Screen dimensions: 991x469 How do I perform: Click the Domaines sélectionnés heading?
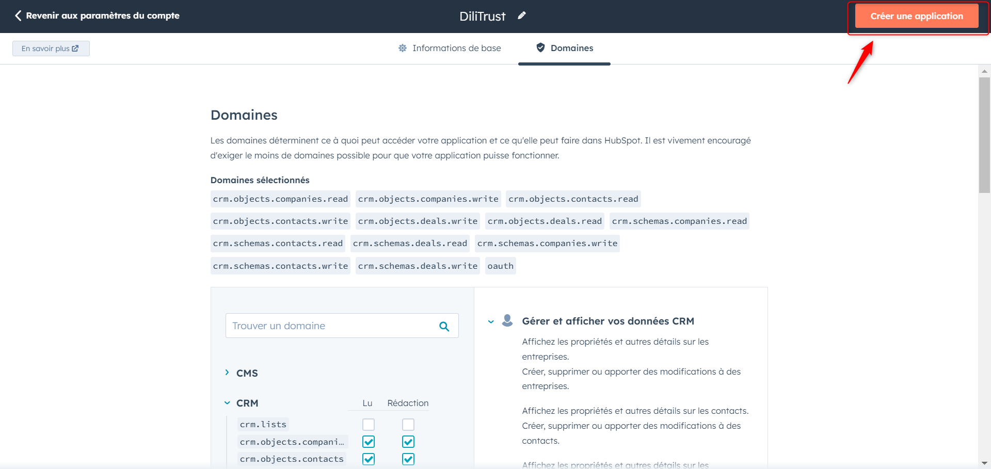point(260,180)
